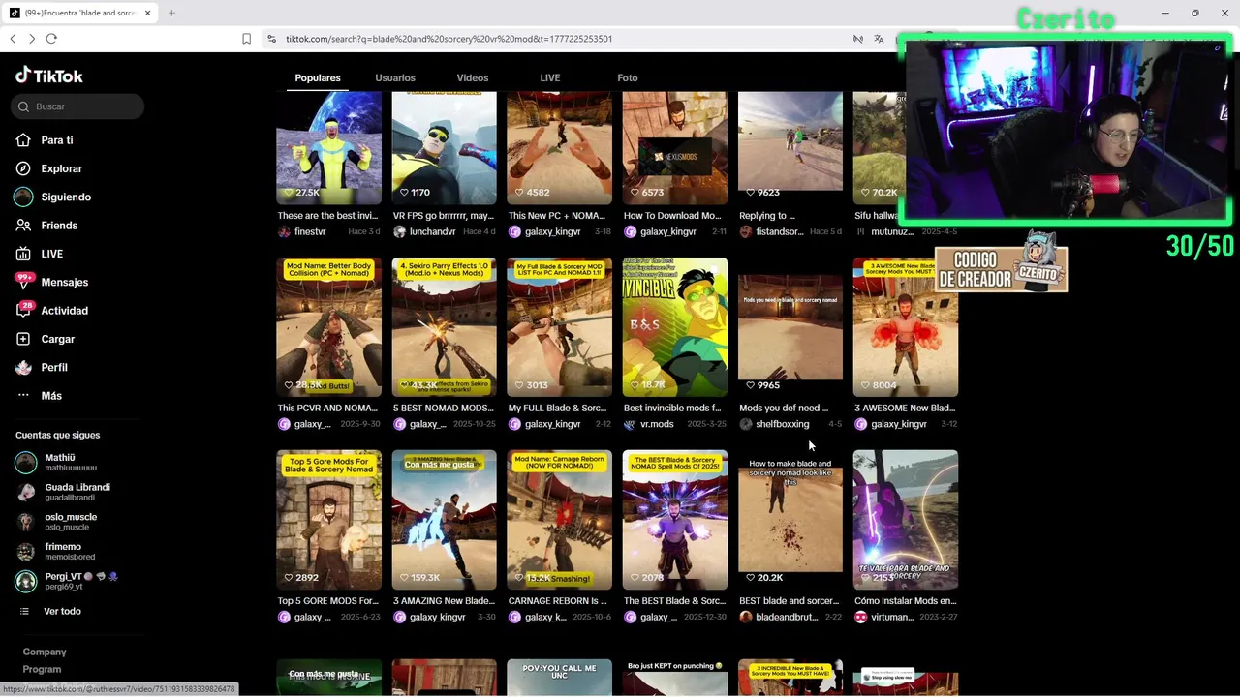
Task: Click the Cargar upload icon
Action: tap(23, 339)
